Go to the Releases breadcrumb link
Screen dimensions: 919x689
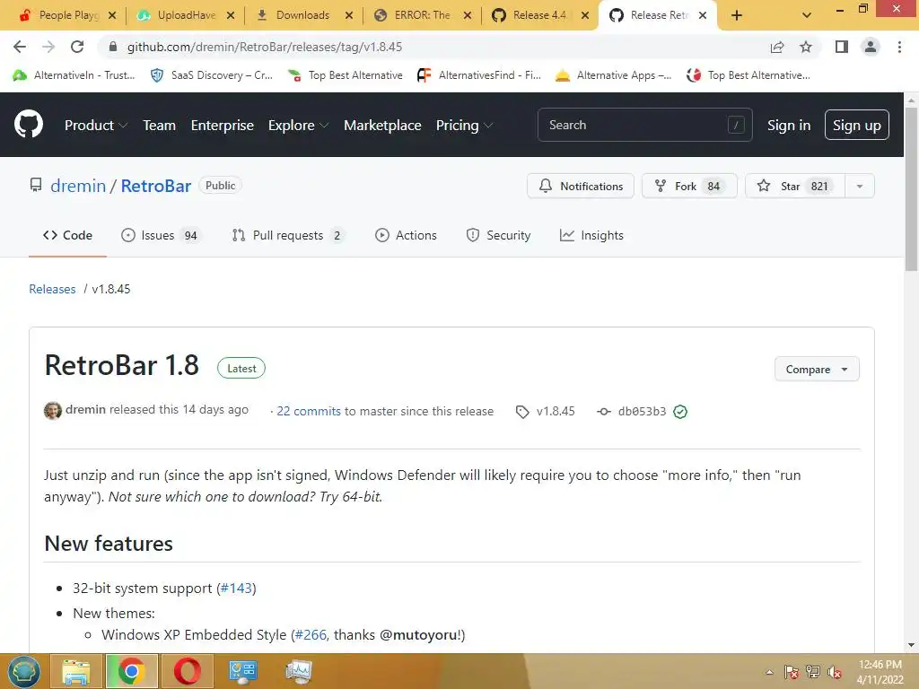click(x=52, y=289)
